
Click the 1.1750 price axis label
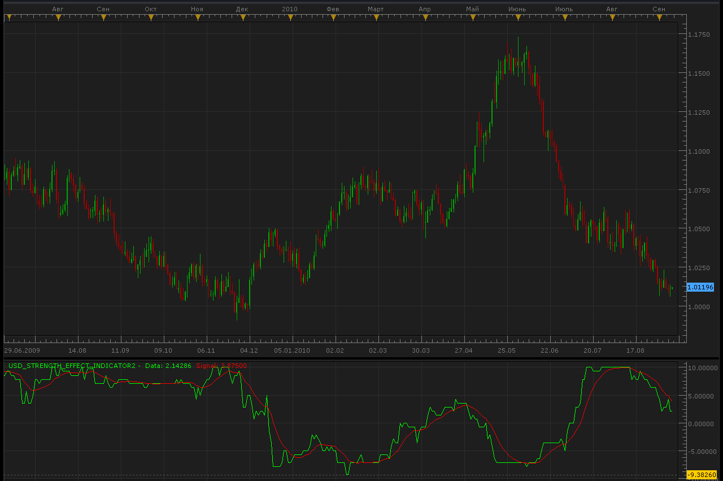(x=699, y=35)
